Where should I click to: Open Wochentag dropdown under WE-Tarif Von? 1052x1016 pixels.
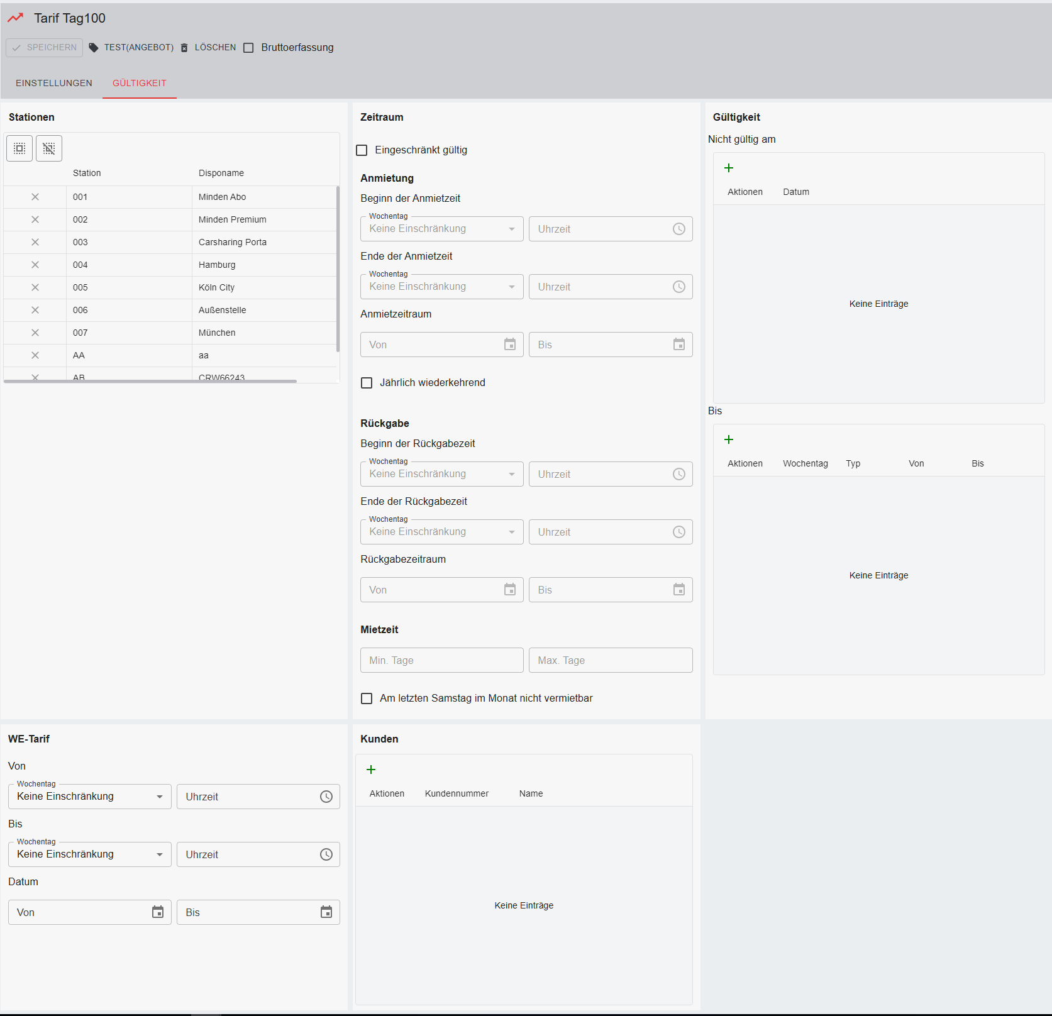[89, 797]
